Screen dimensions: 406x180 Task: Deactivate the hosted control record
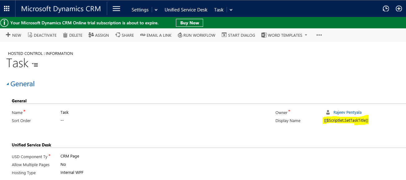click(42, 35)
